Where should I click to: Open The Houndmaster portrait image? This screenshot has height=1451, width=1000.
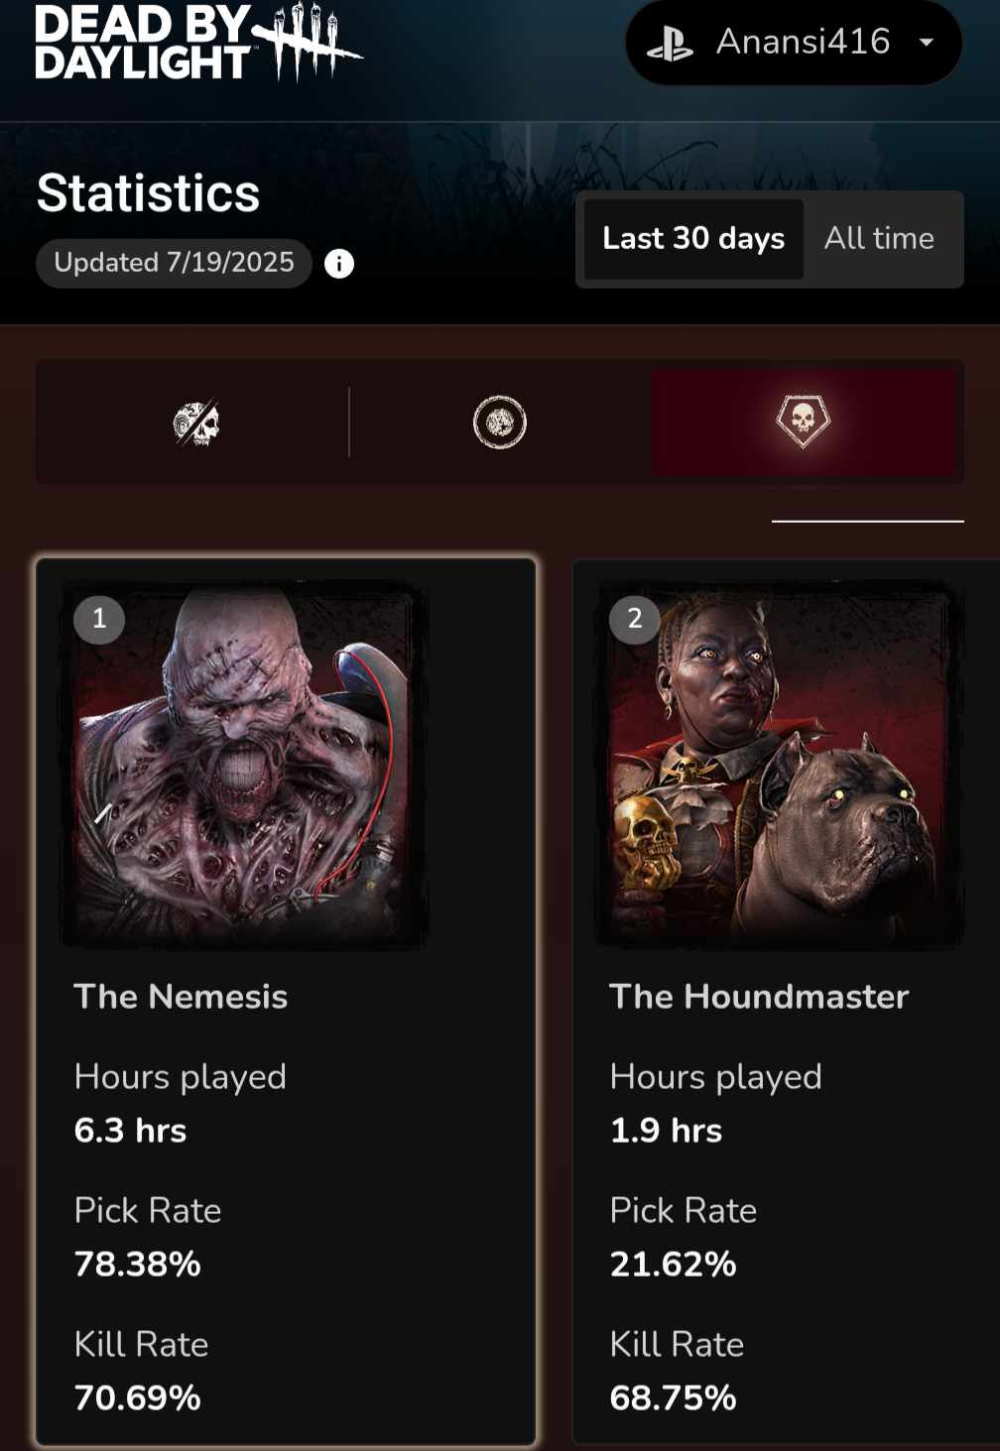click(780, 765)
